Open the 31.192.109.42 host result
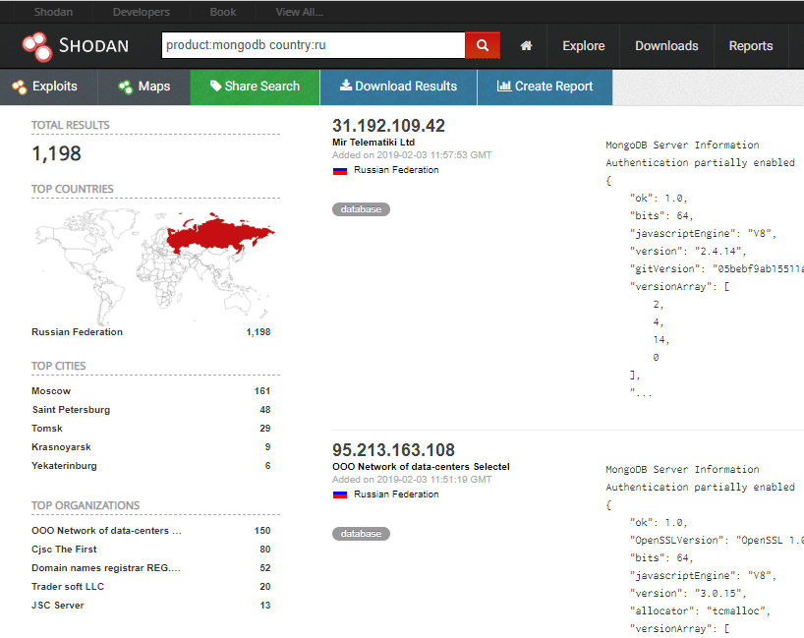The height and width of the screenshot is (638, 804). (x=388, y=126)
